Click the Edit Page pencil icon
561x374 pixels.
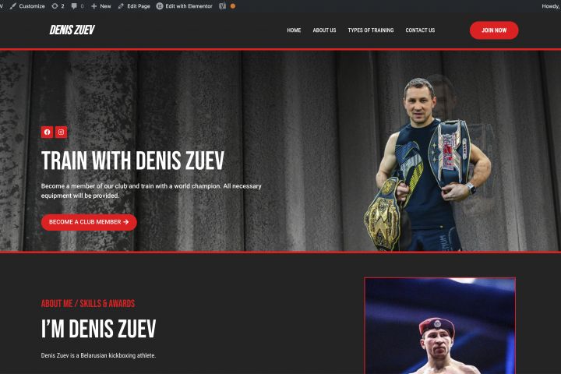point(121,6)
